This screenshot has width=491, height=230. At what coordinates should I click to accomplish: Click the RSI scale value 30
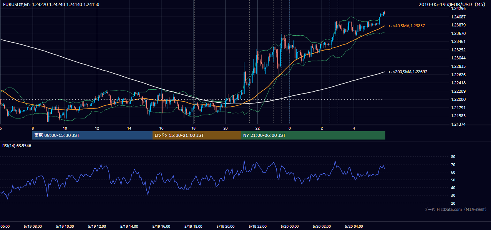(x=453, y=195)
